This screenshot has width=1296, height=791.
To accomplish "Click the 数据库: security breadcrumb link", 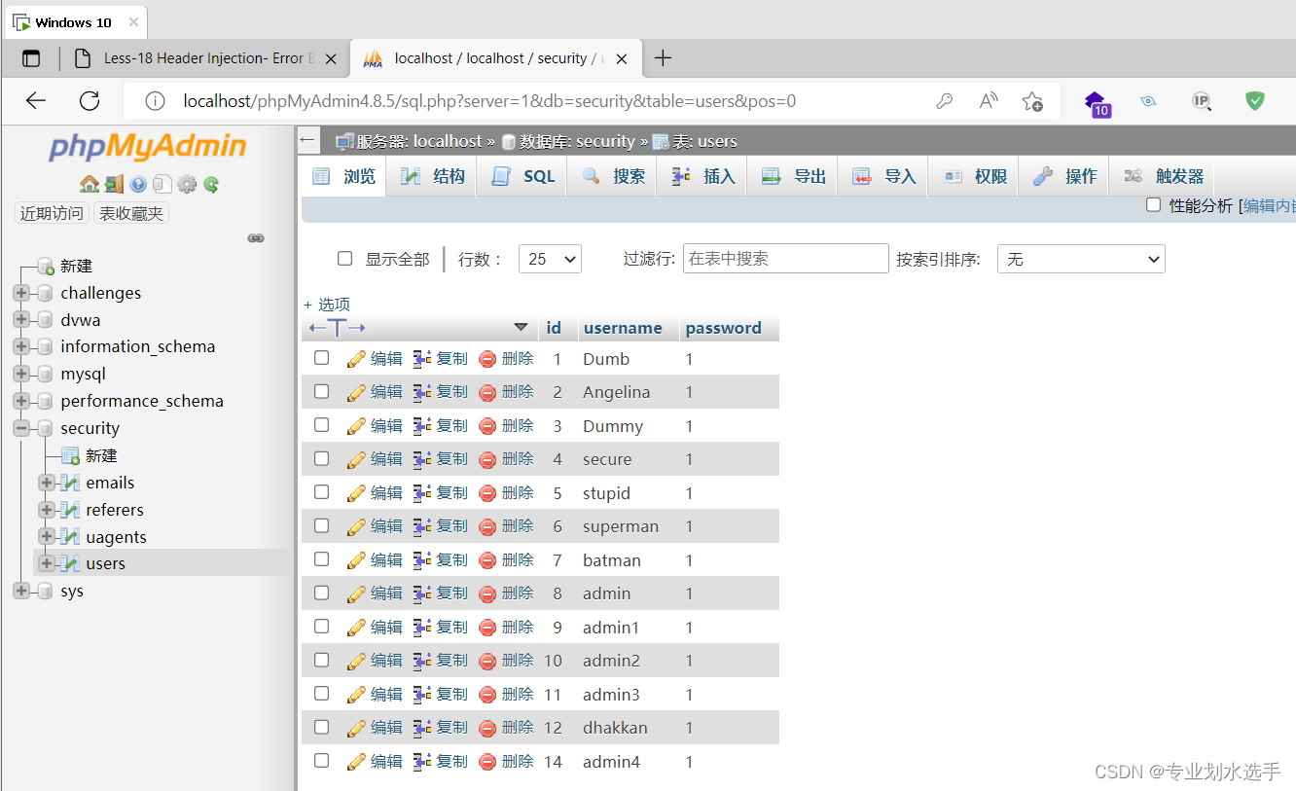I will coord(577,141).
